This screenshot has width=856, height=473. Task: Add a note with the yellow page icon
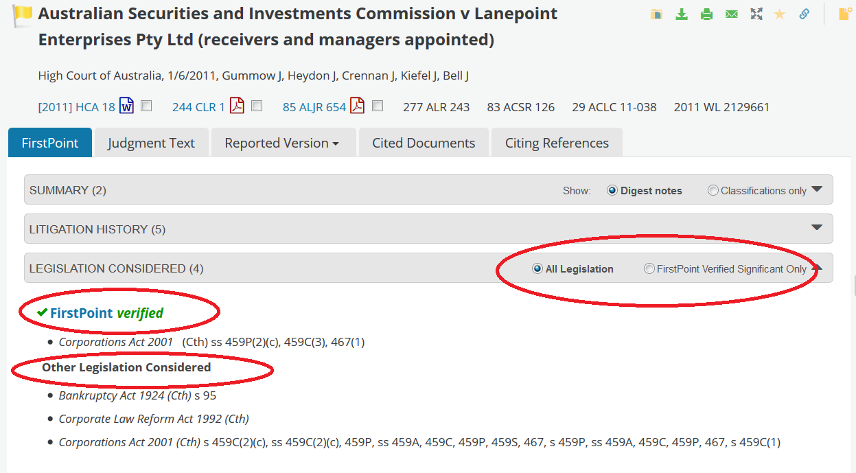846,14
